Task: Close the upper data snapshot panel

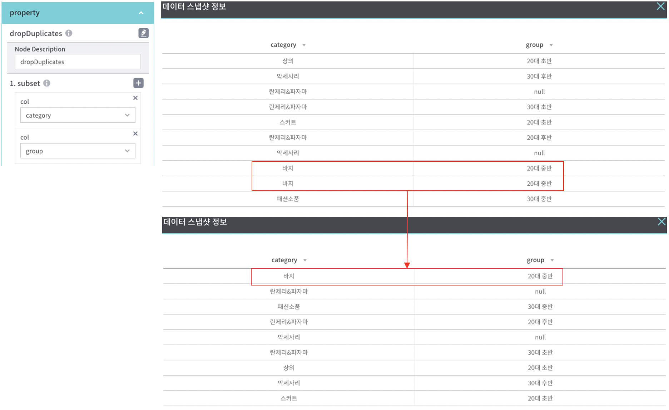Action: [660, 6]
